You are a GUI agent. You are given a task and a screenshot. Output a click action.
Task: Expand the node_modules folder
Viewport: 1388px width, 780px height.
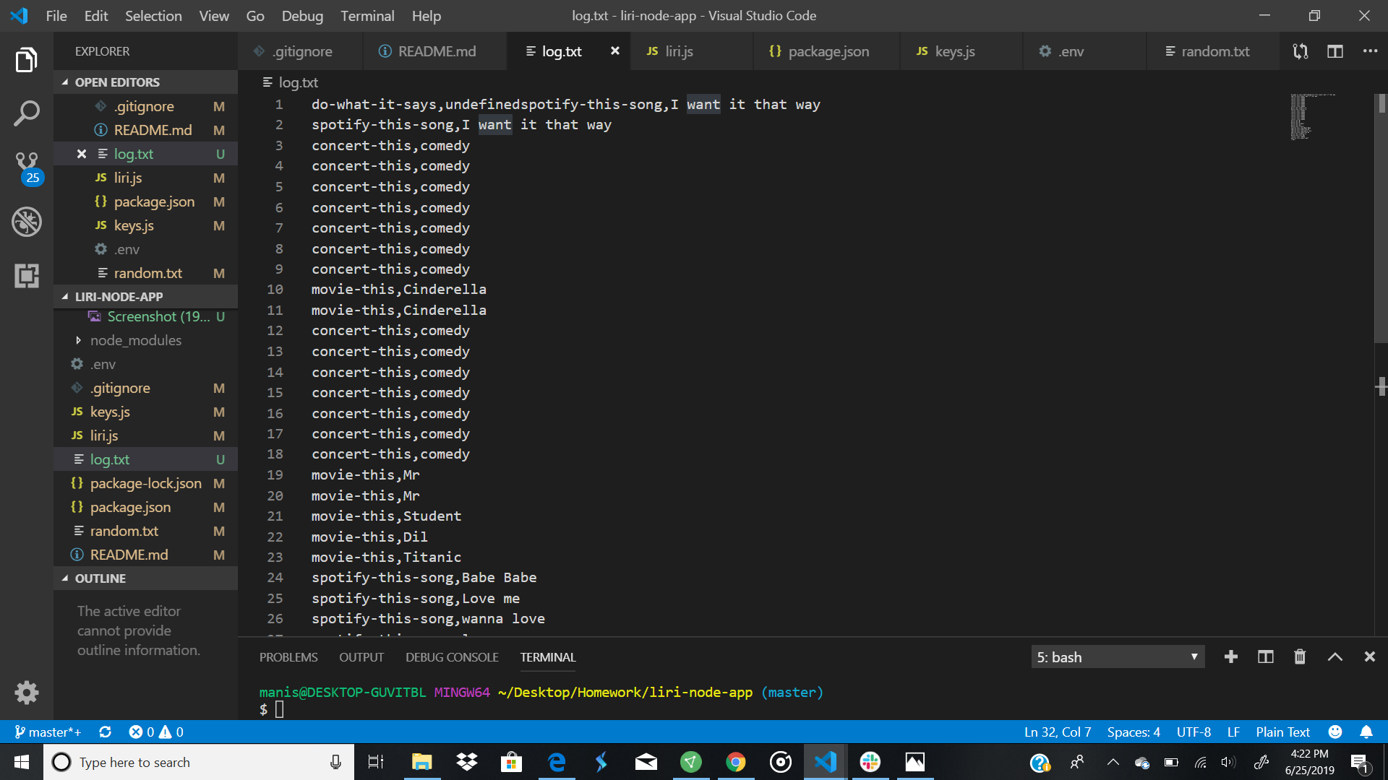tap(136, 340)
